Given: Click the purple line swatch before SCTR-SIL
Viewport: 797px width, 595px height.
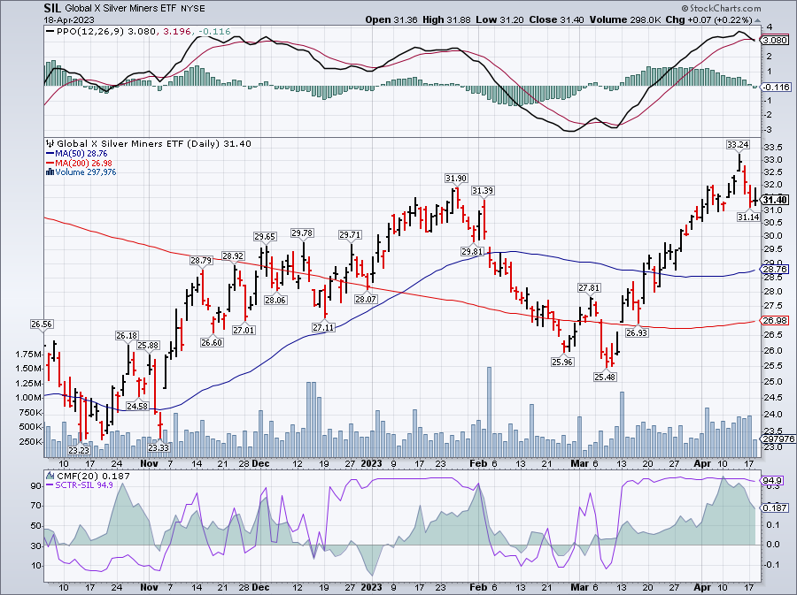Looking at the screenshot, I should [50, 484].
